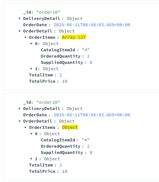
Task: Click SuppliedQuantity value in order10
Action: click(91, 62)
